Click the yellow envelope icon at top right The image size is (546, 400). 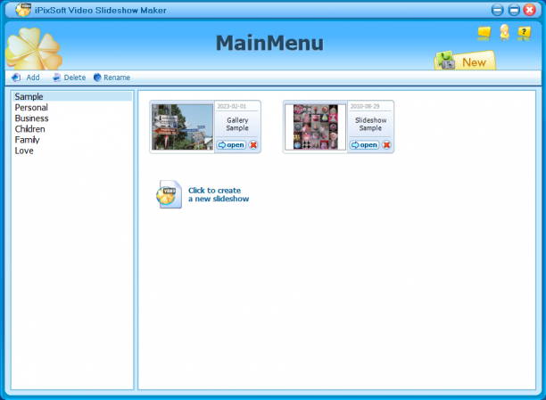[484, 33]
